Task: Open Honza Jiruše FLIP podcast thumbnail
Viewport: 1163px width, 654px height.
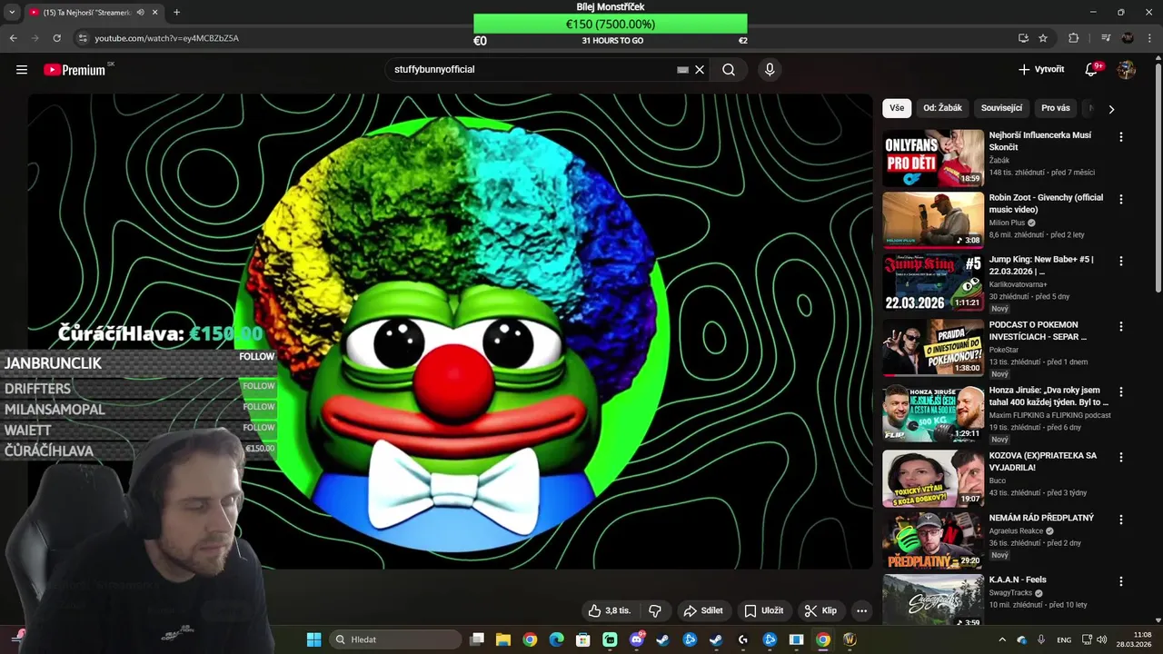Action: tap(933, 412)
